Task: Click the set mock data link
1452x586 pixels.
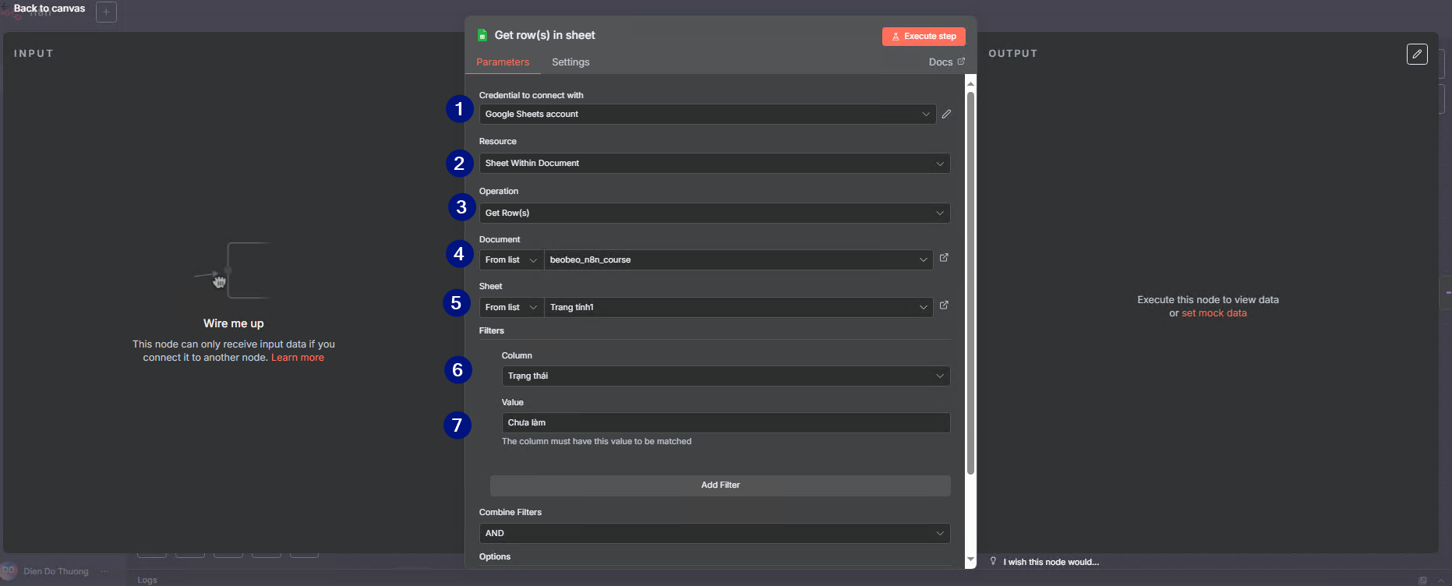Action: [x=1214, y=313]
